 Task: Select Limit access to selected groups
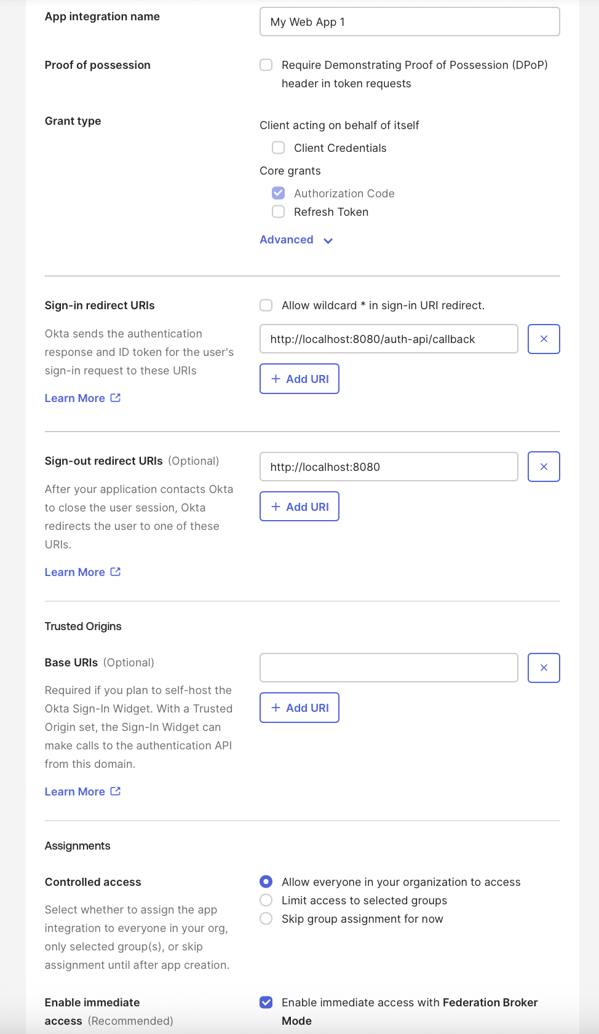coord(266,900)
